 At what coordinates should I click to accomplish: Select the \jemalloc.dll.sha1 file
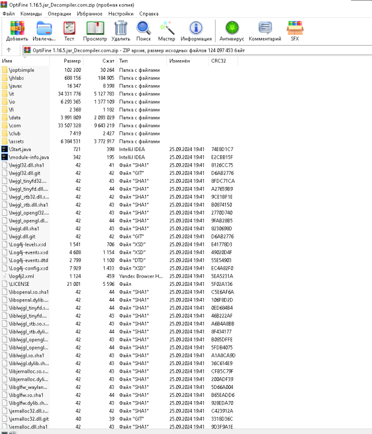click(x=28, y=427)
